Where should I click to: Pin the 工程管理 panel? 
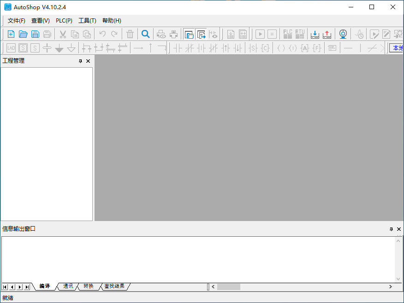point(80,61)
